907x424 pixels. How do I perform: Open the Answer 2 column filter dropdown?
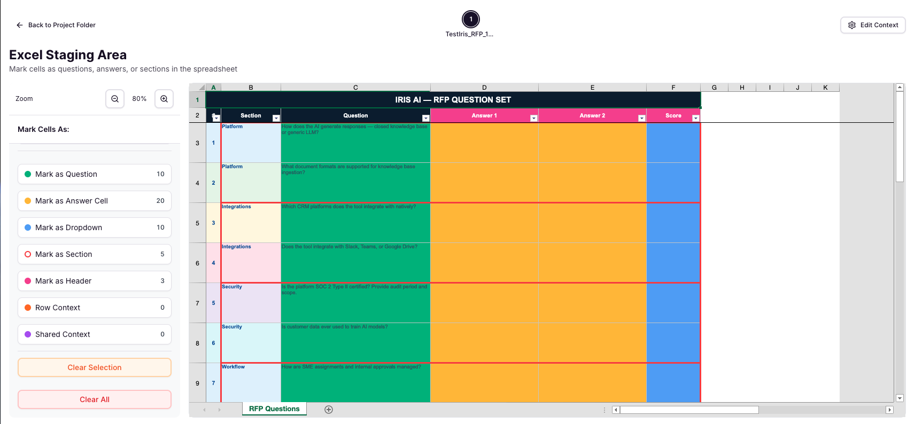642,119
